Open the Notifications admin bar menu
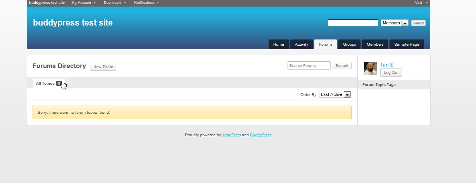This screenshot has height=183, width=476. point(147,3)
